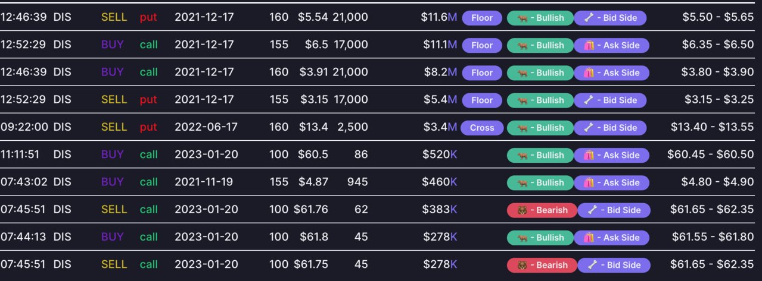This screenshot has width=762, height=281.
Task: Select the Floor tag on the $11.1M trade
Action: 482,45
